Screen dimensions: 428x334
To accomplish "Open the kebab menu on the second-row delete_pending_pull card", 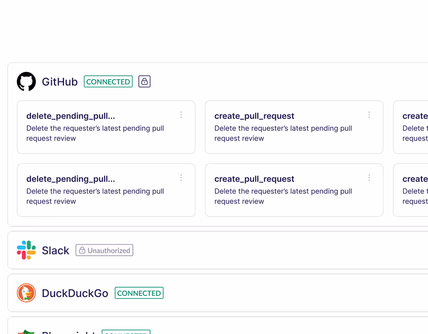I will 181,178.
